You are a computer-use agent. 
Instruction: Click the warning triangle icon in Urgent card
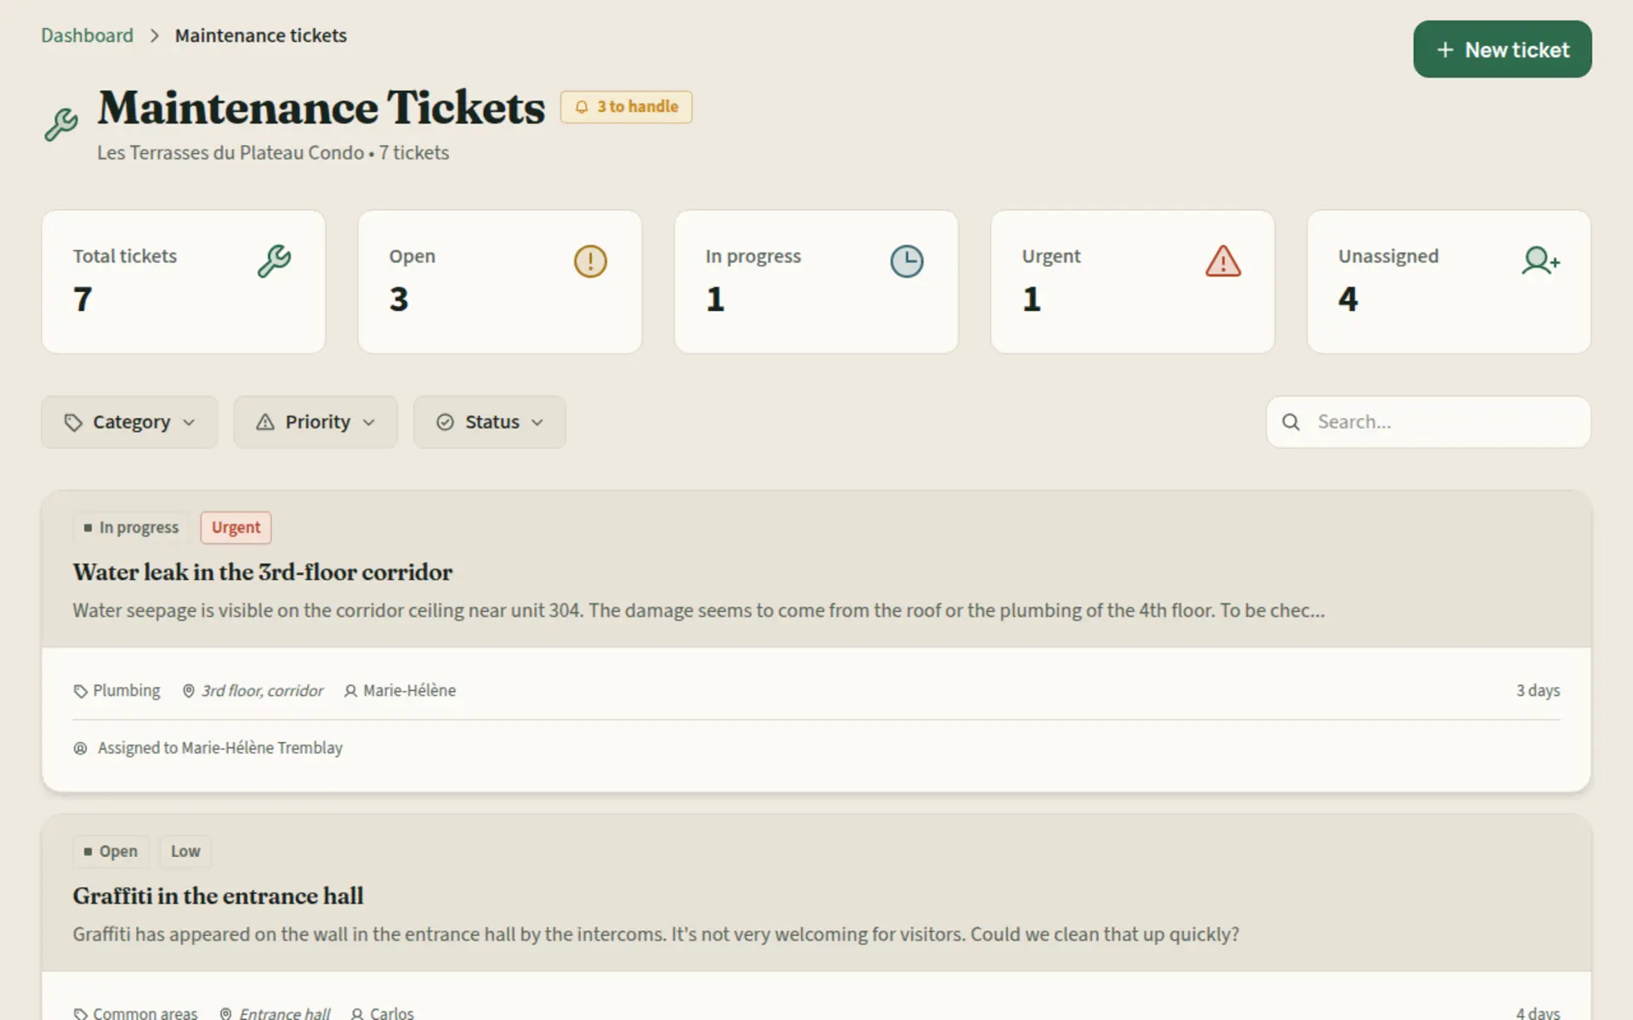coord(1223,261)
